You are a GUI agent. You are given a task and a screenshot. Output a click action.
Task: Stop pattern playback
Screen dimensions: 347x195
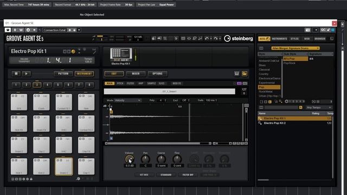[16, 74]
